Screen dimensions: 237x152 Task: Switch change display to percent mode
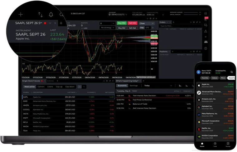pyautogui.click(x=84, y=87)
